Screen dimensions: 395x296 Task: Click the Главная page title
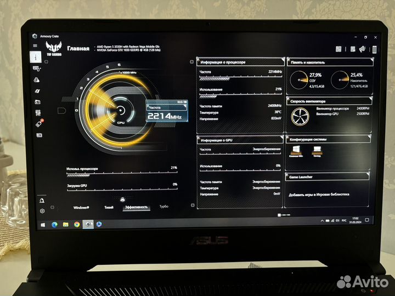click(78, 49)
